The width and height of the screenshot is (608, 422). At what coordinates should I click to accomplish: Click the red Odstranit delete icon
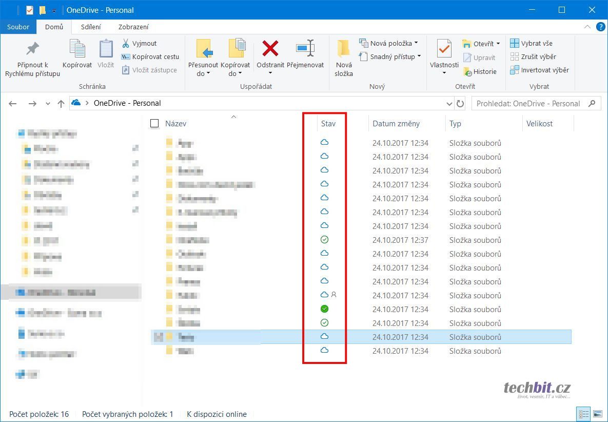coord(270,49)
